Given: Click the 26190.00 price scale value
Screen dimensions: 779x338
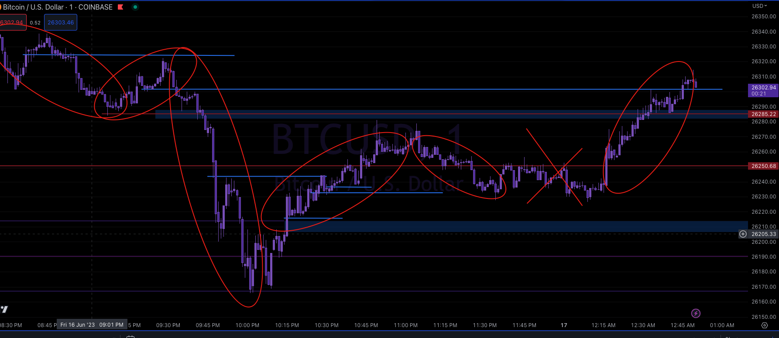Looking at the screenshot, I should (x=764, y=257).
